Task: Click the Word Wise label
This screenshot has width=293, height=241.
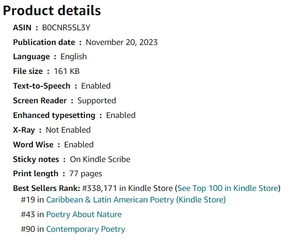Action: coord(33,145)
